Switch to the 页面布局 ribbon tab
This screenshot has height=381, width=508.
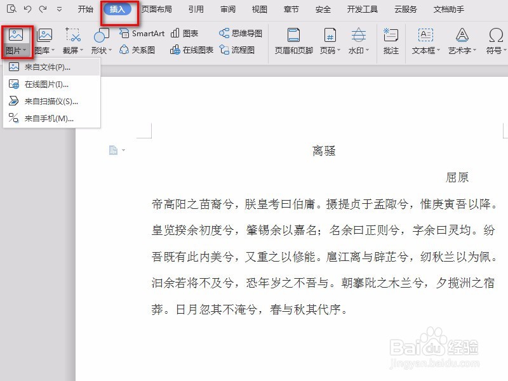[157, 9]
